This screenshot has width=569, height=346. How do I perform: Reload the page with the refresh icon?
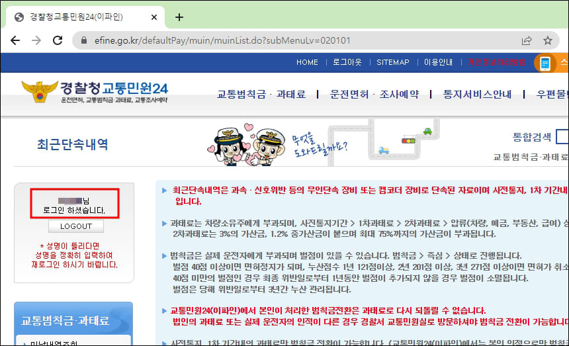point(58,40)
